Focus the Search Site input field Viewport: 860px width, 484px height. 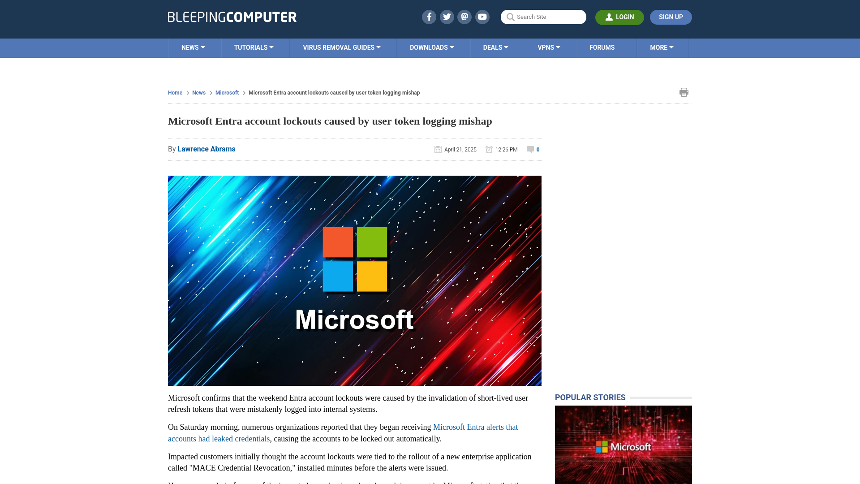tap(543, 17)
